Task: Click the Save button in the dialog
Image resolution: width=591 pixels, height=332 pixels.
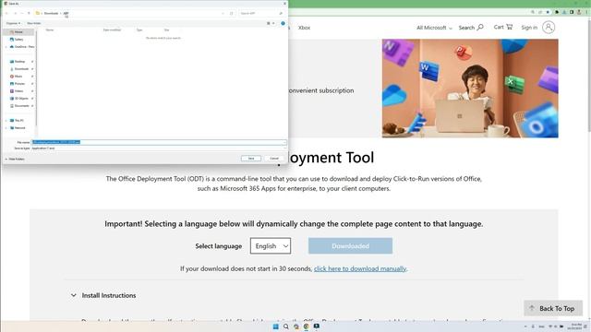Action: (251, 159)
